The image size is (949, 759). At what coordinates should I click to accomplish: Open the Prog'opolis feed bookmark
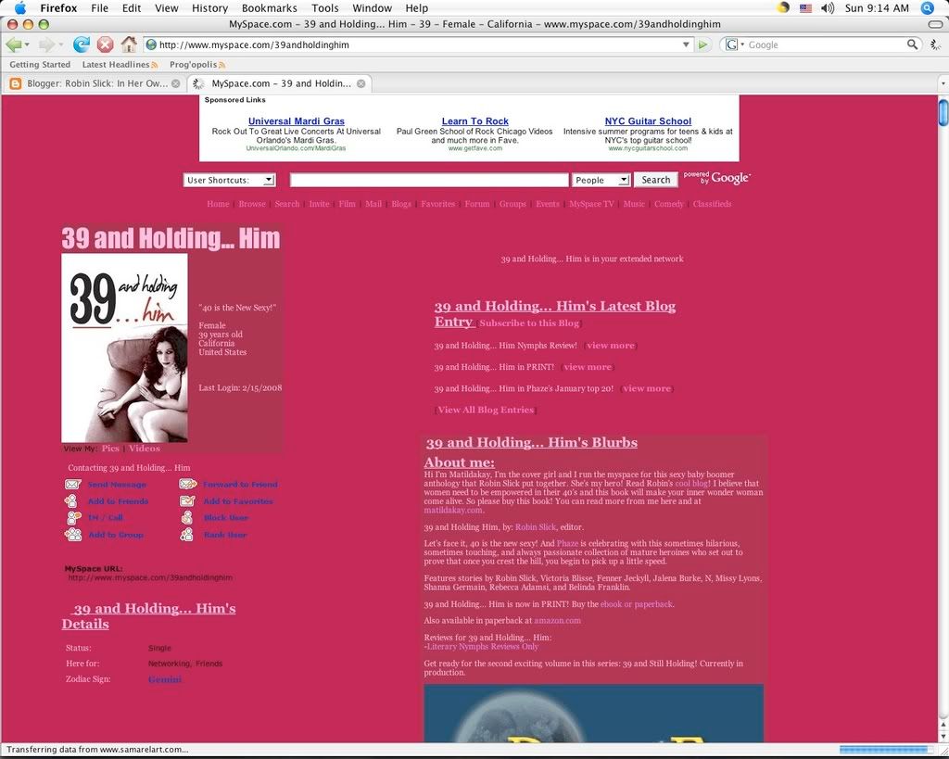(x=197, y=64)
